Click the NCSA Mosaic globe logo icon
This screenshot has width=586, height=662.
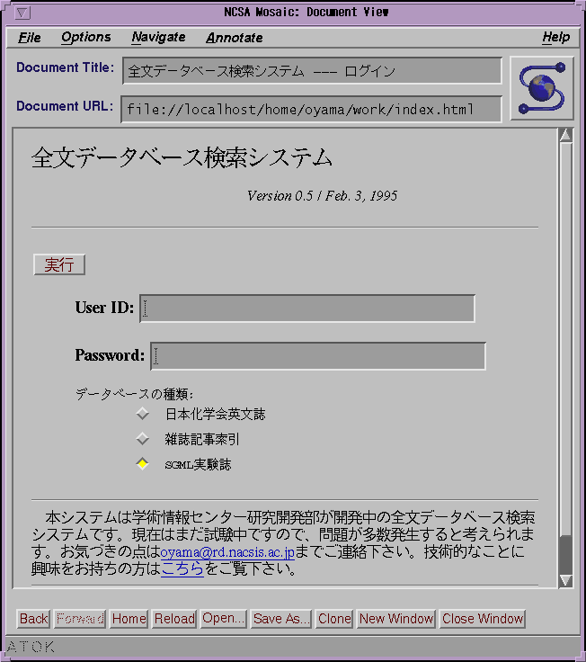pyautogui.click(x=542, y=88)
